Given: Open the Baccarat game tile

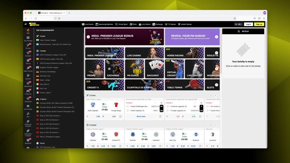Looking at the screenshot, I should (x=154, y=69).
